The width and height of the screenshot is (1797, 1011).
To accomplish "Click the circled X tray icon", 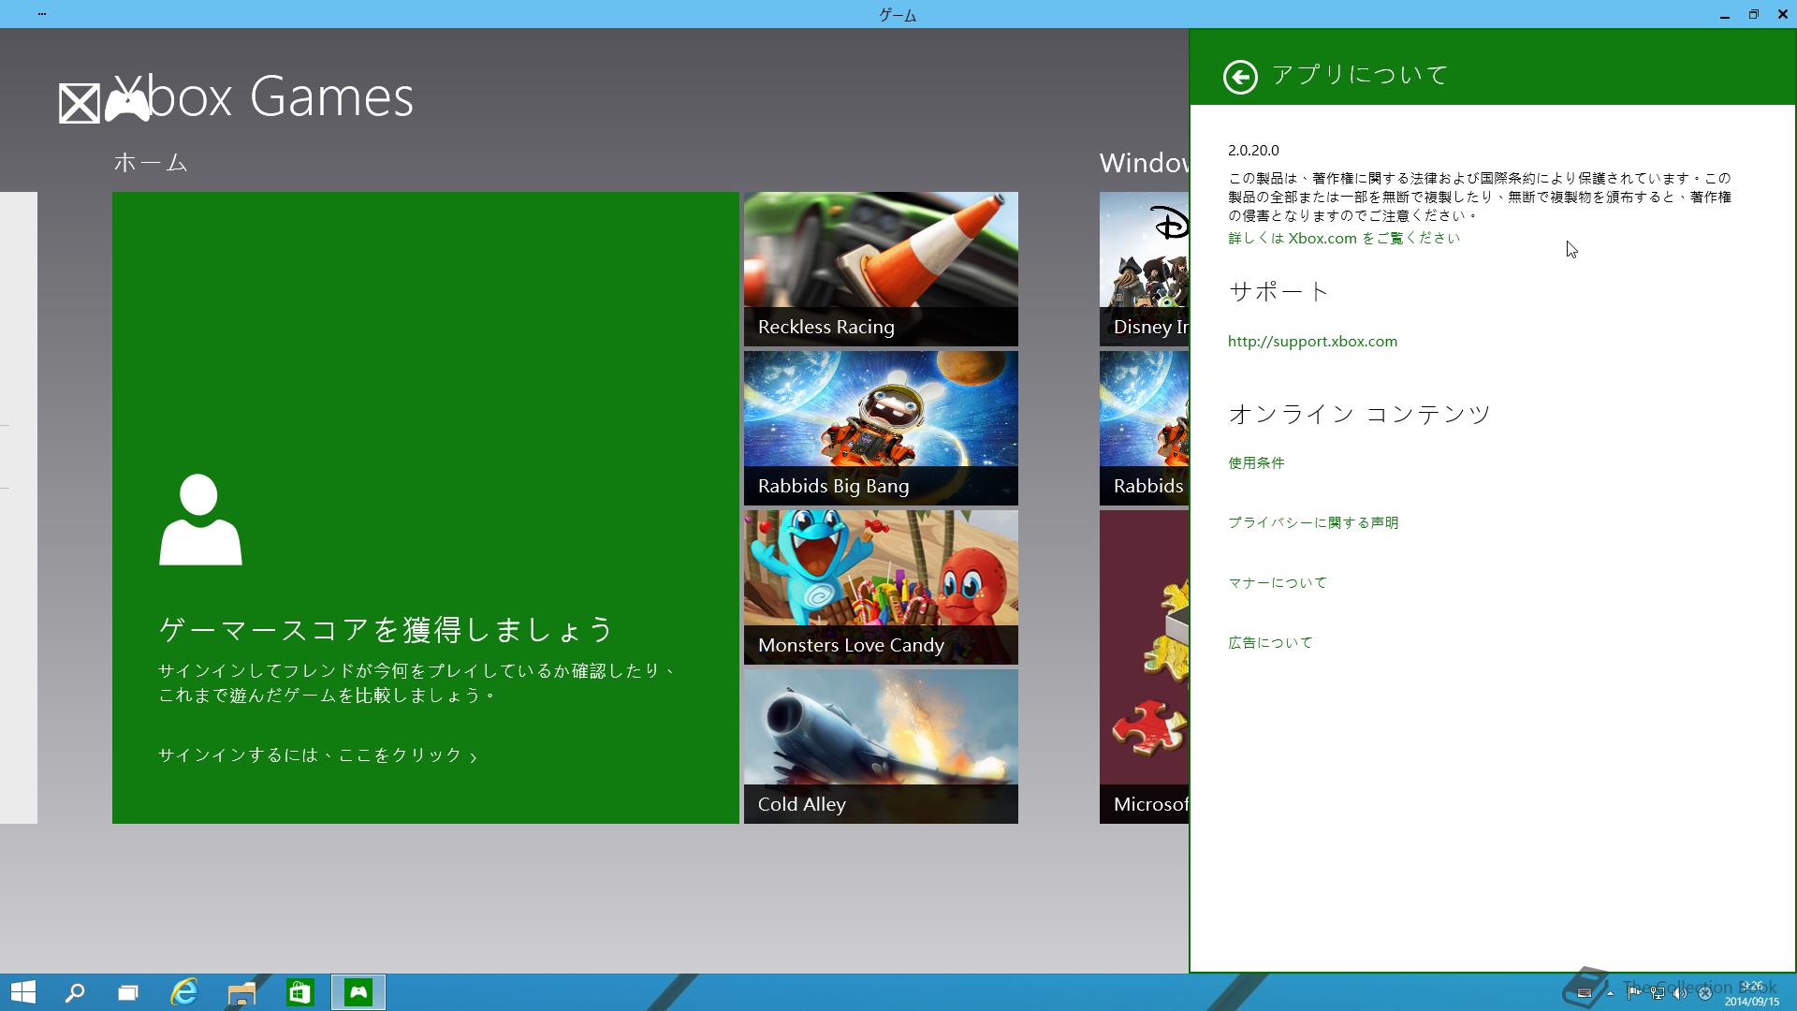I will 1704,993.
